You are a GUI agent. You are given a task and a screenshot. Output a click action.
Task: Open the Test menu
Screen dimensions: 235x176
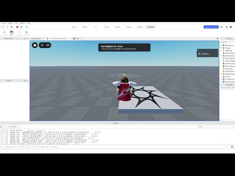click(x=16, y=23)
